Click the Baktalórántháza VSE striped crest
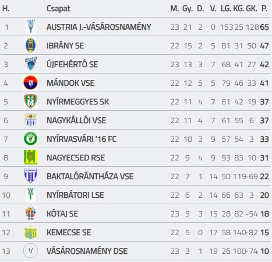272x262 pixels. [x=30, y=176]
